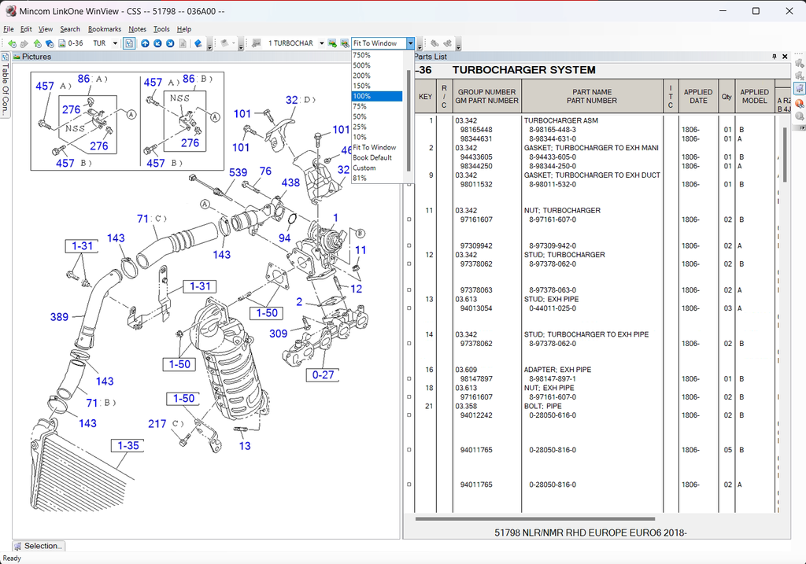Image resolution: width=806 pixels, height=564 pixels.
Task: Open the Bookmarks menu
Action: [105, 29]
